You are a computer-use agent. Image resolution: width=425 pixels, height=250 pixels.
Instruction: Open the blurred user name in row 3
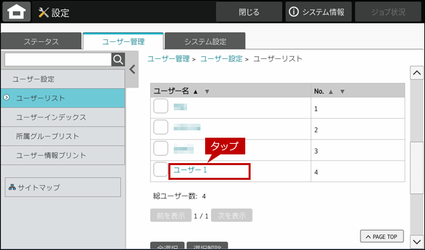coord(184,148)
